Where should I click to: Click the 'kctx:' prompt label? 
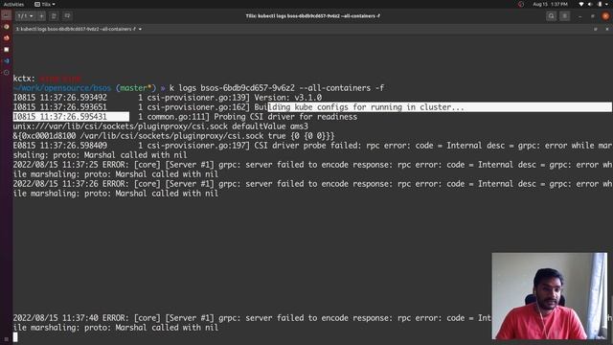24,79
